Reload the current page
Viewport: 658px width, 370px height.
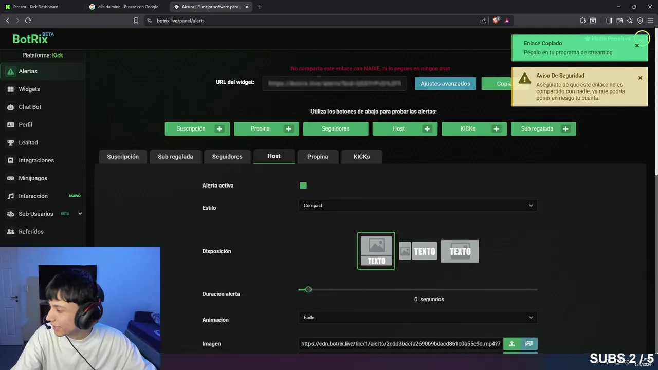[28, 21]
